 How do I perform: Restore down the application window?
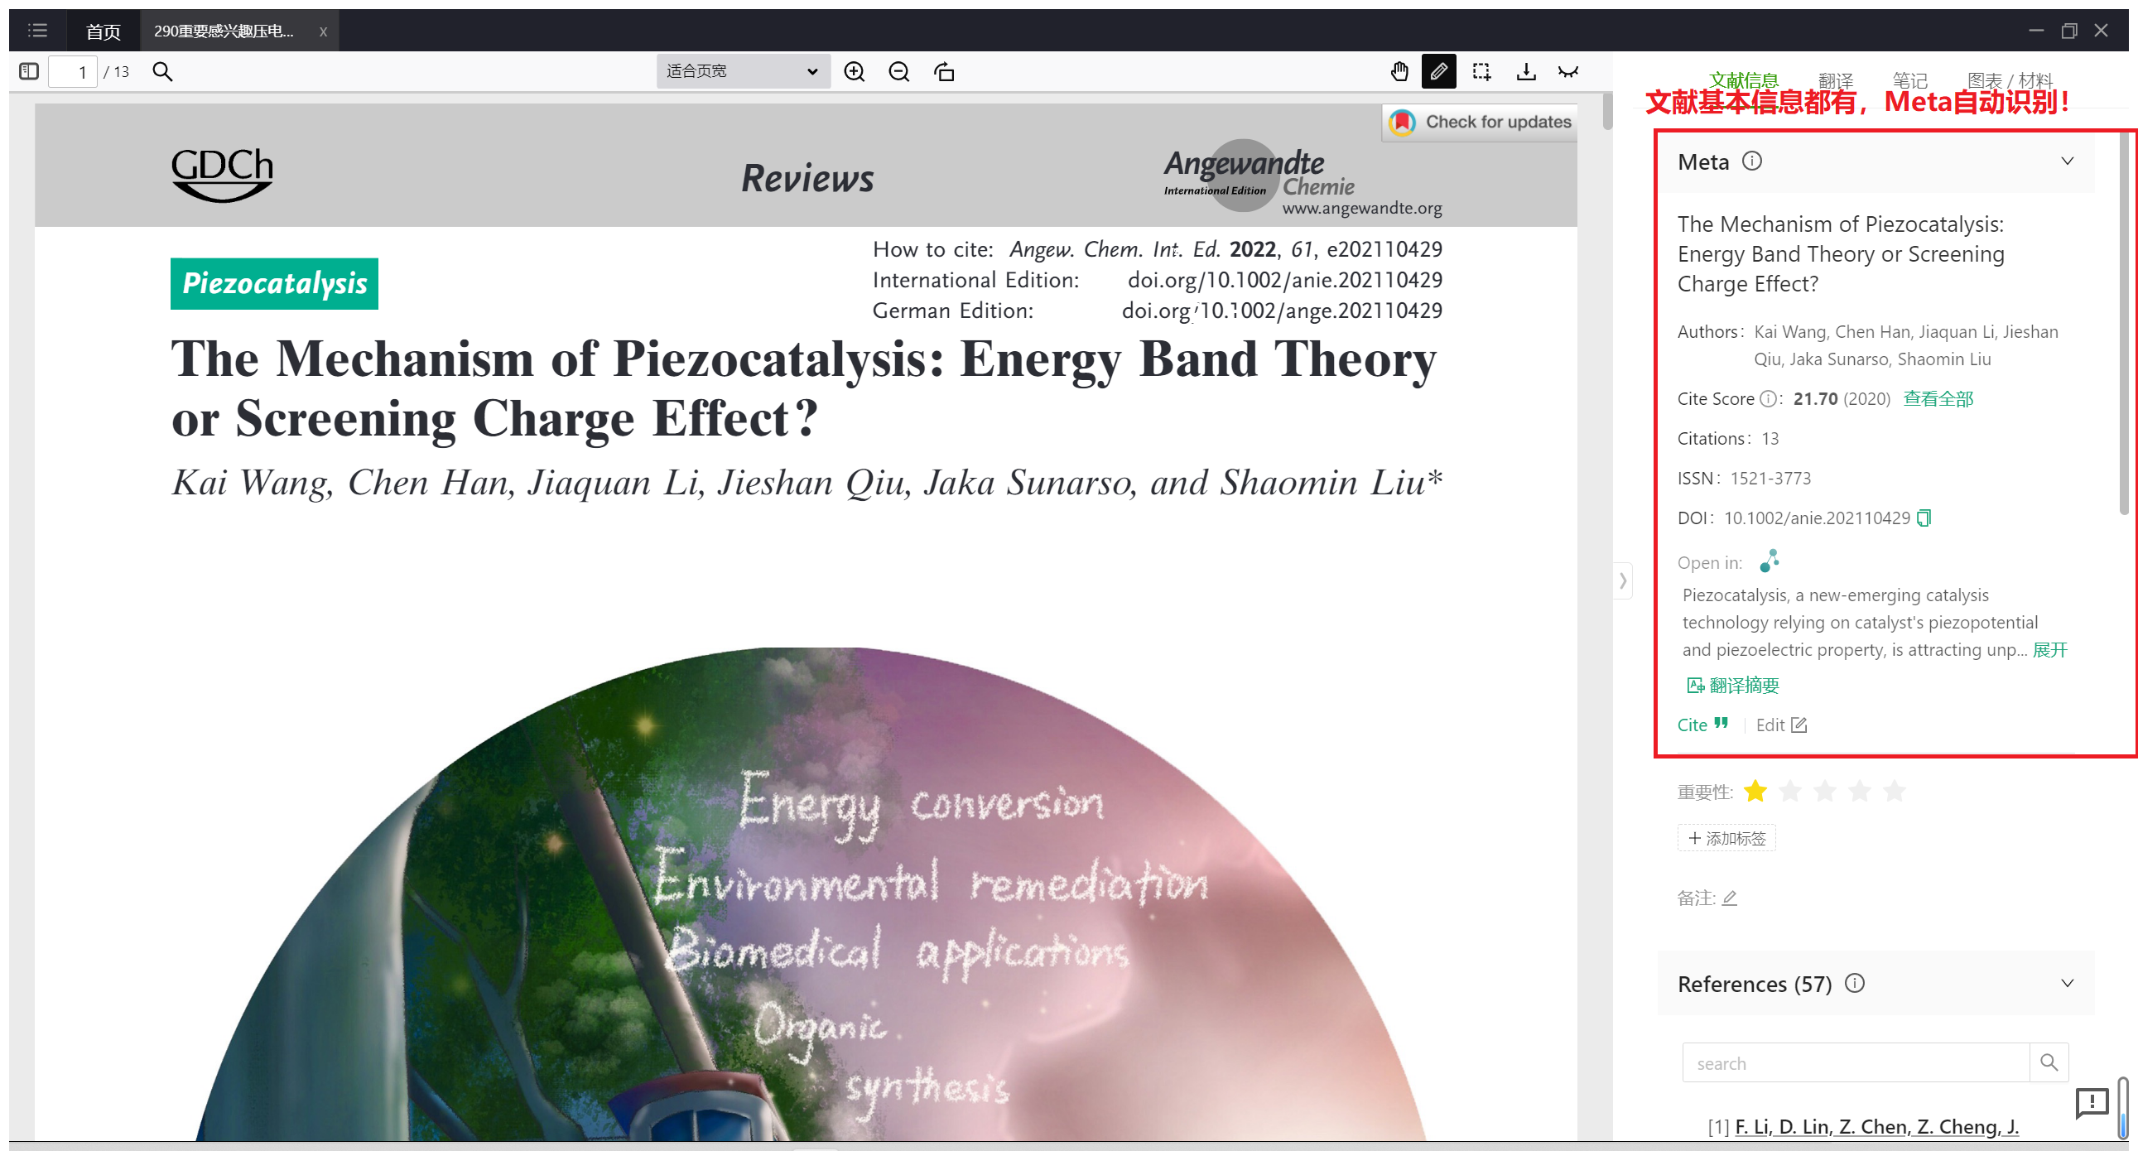2069,31
